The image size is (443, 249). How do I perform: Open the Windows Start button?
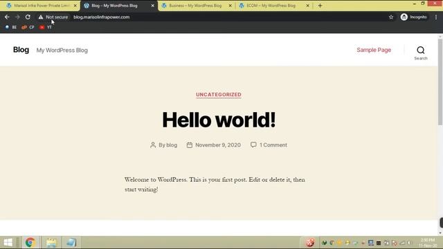8,243
